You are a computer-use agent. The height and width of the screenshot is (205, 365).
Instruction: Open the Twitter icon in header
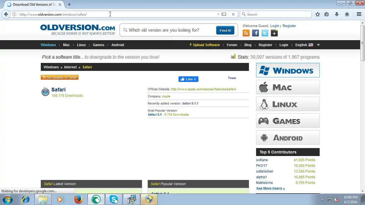click(265, 33)
